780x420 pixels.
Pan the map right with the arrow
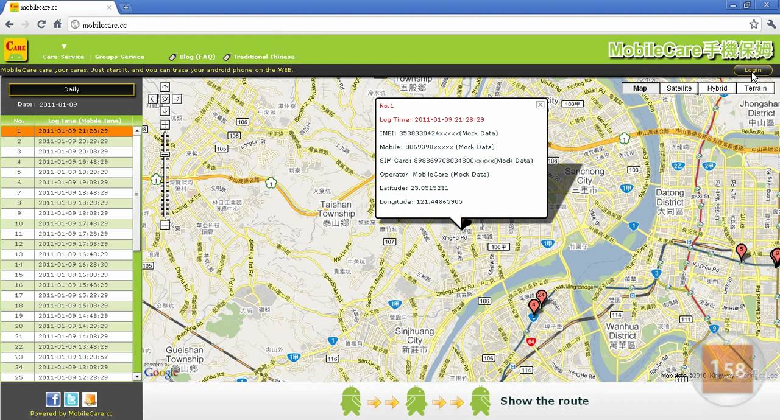(177, 99)
